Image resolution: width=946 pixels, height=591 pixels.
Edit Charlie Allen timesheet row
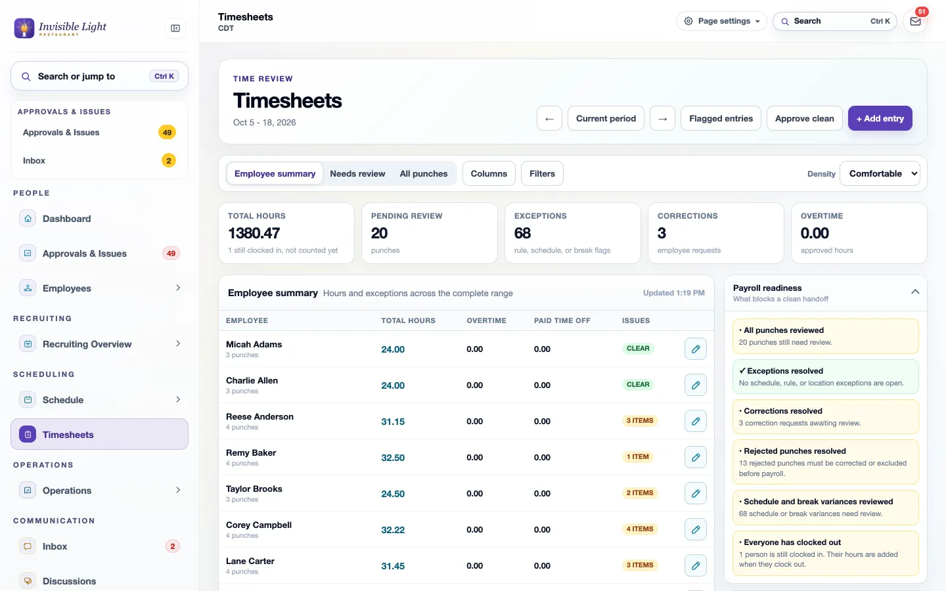tap(696, 385)
